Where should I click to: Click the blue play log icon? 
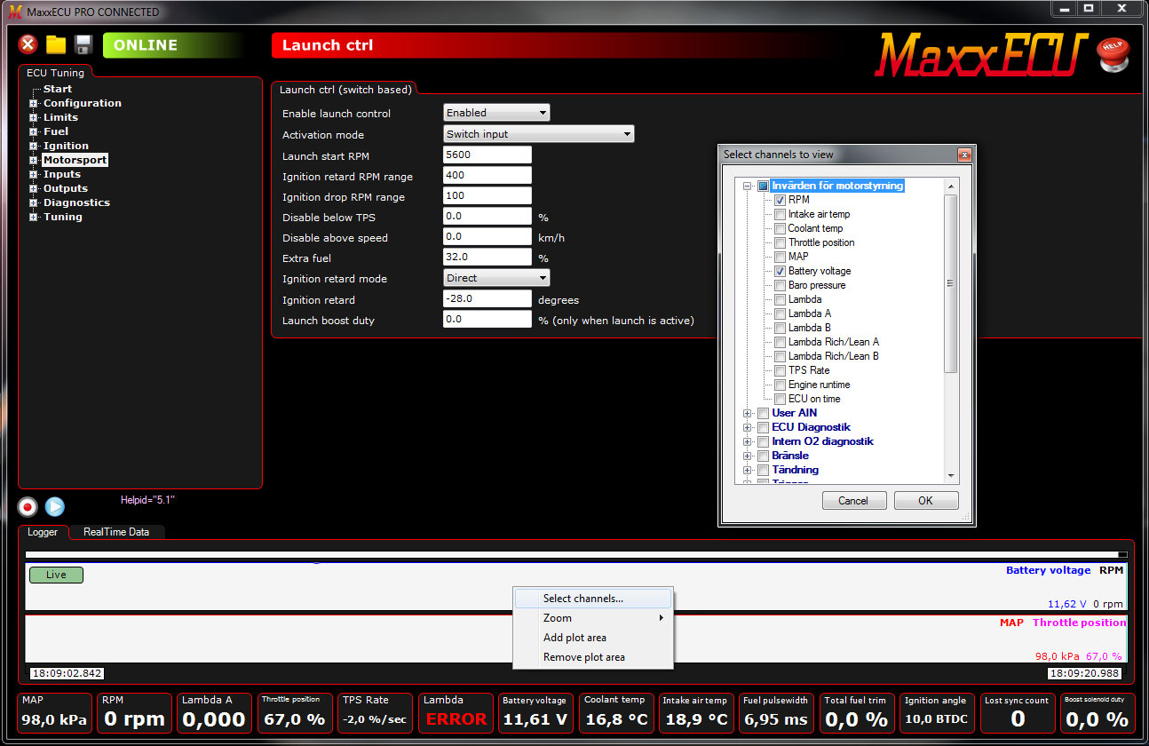[55, 506]
